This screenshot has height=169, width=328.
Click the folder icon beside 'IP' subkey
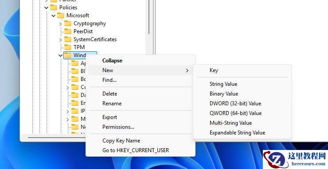point(75,111)
